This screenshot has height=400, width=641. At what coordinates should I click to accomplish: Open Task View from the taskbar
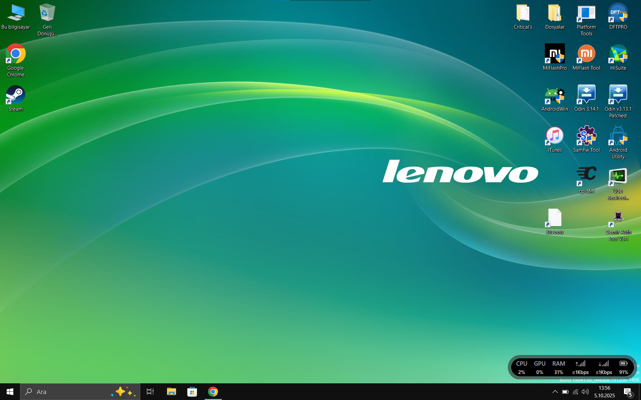(x=150, y=392)
